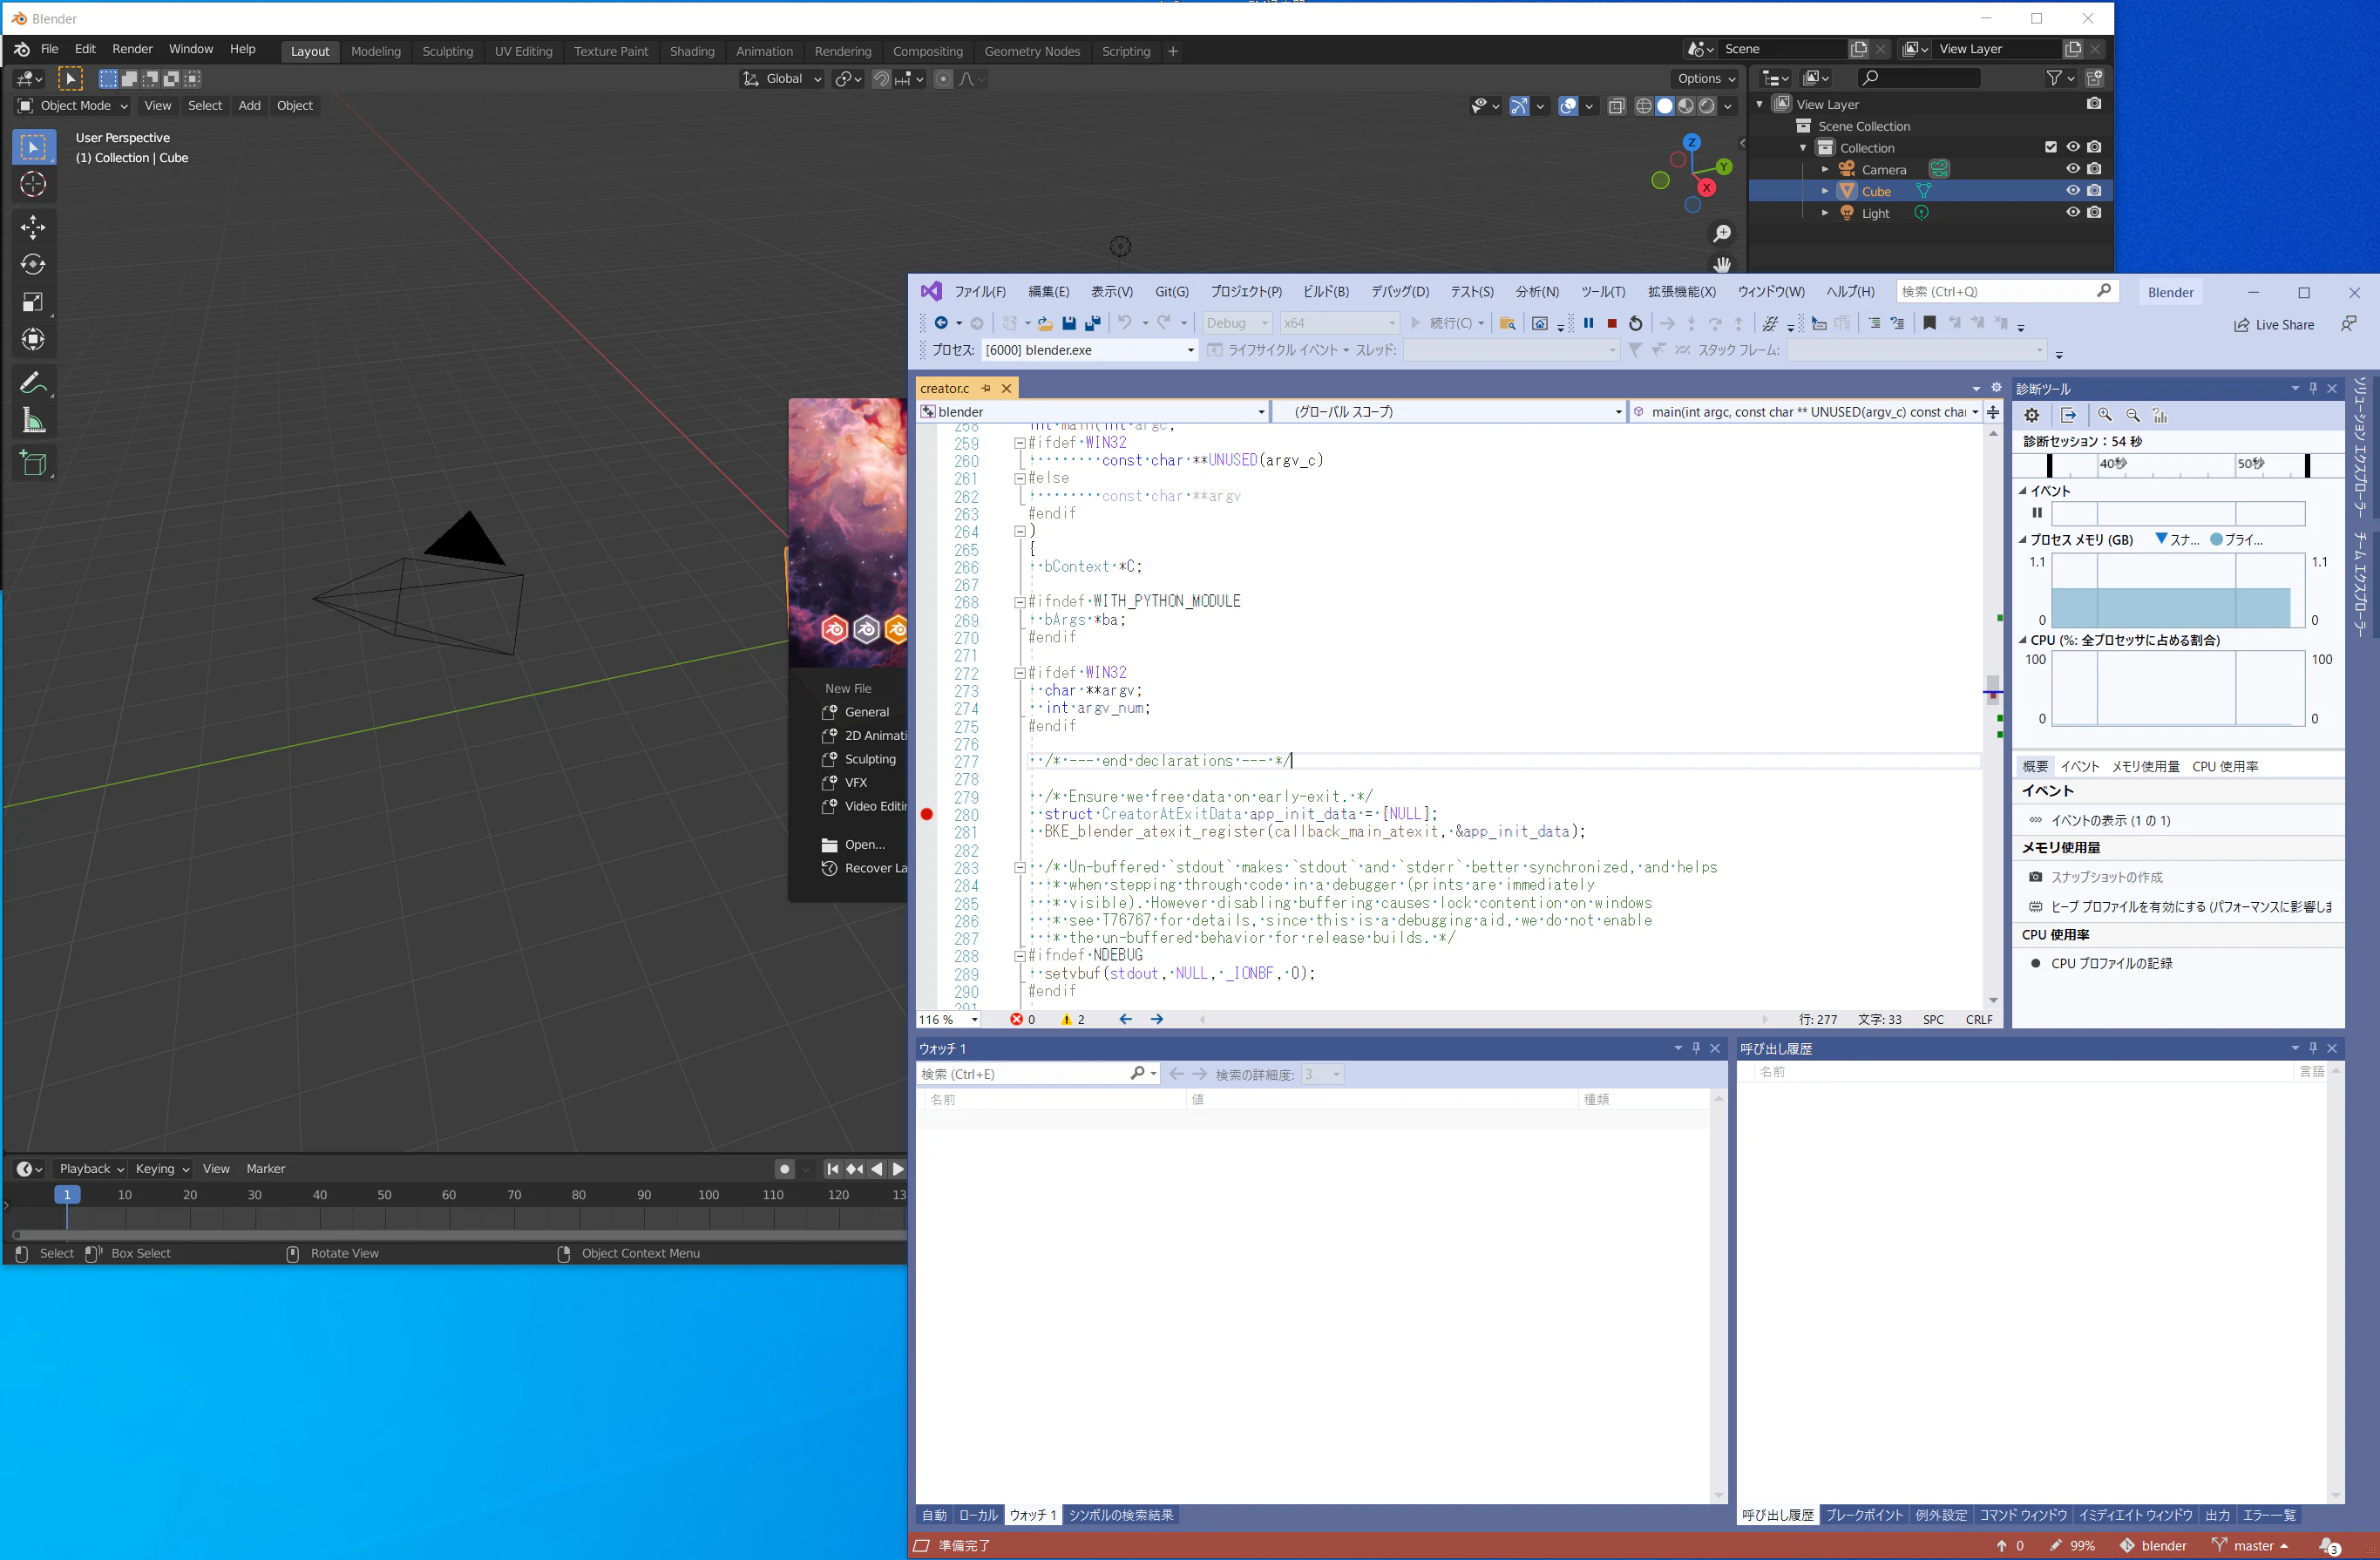
Task: Switch to the ブレークポイント tab
Action: click(1864, 1515)
